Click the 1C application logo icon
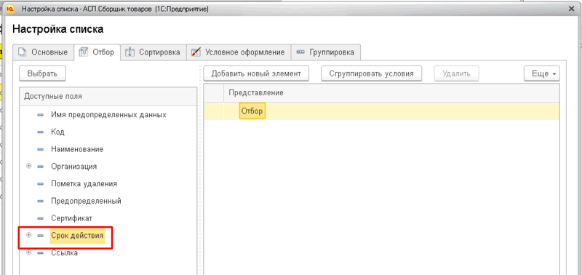 tap(10, 9)
